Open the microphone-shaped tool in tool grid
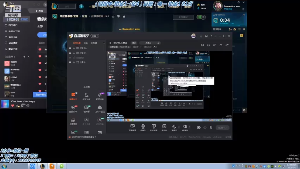The height and width of the screenshot is (169, 300). coord(100,96)
